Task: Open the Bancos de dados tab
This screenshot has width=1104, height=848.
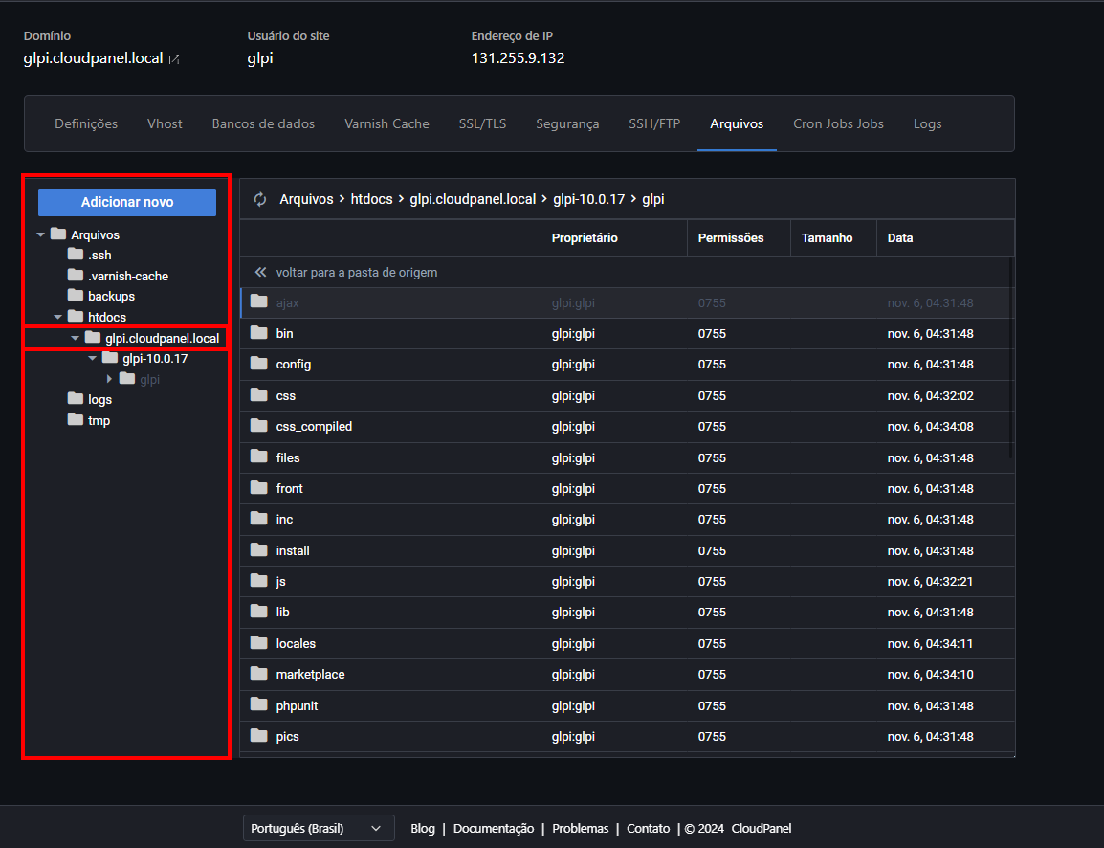Action: pos(263,123)
